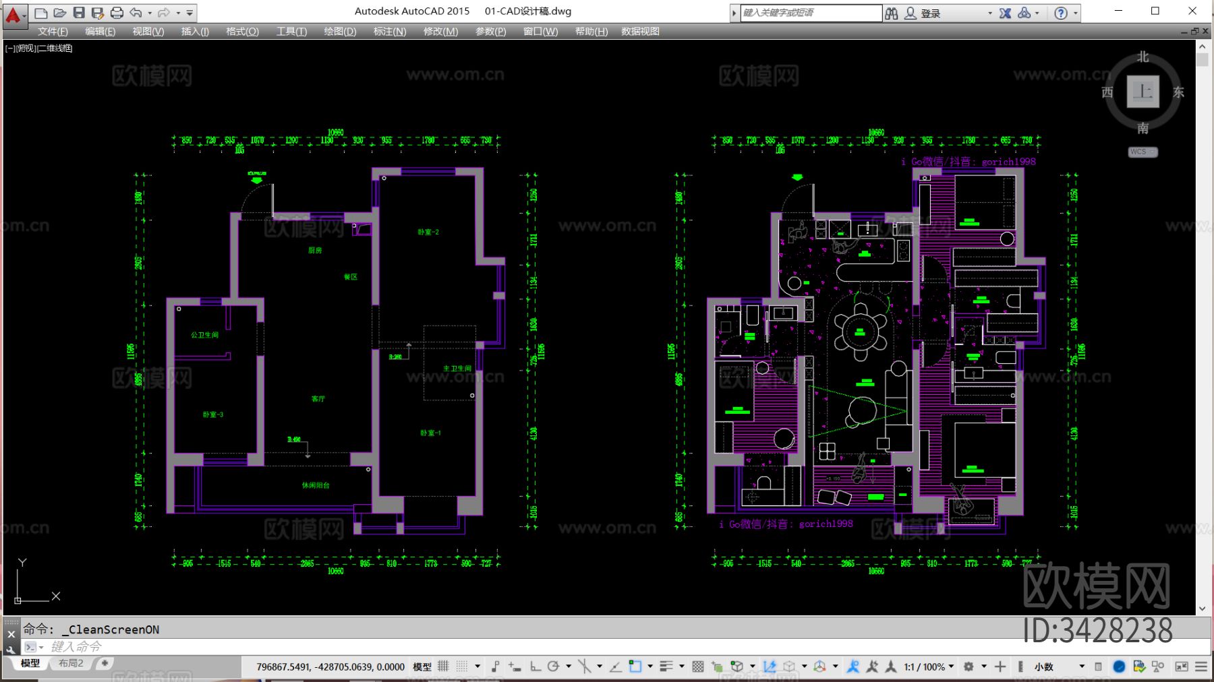Expand the 登录 sign-in dropdown
Screen dimensions: 1214x682
click(x=990, y=13)
